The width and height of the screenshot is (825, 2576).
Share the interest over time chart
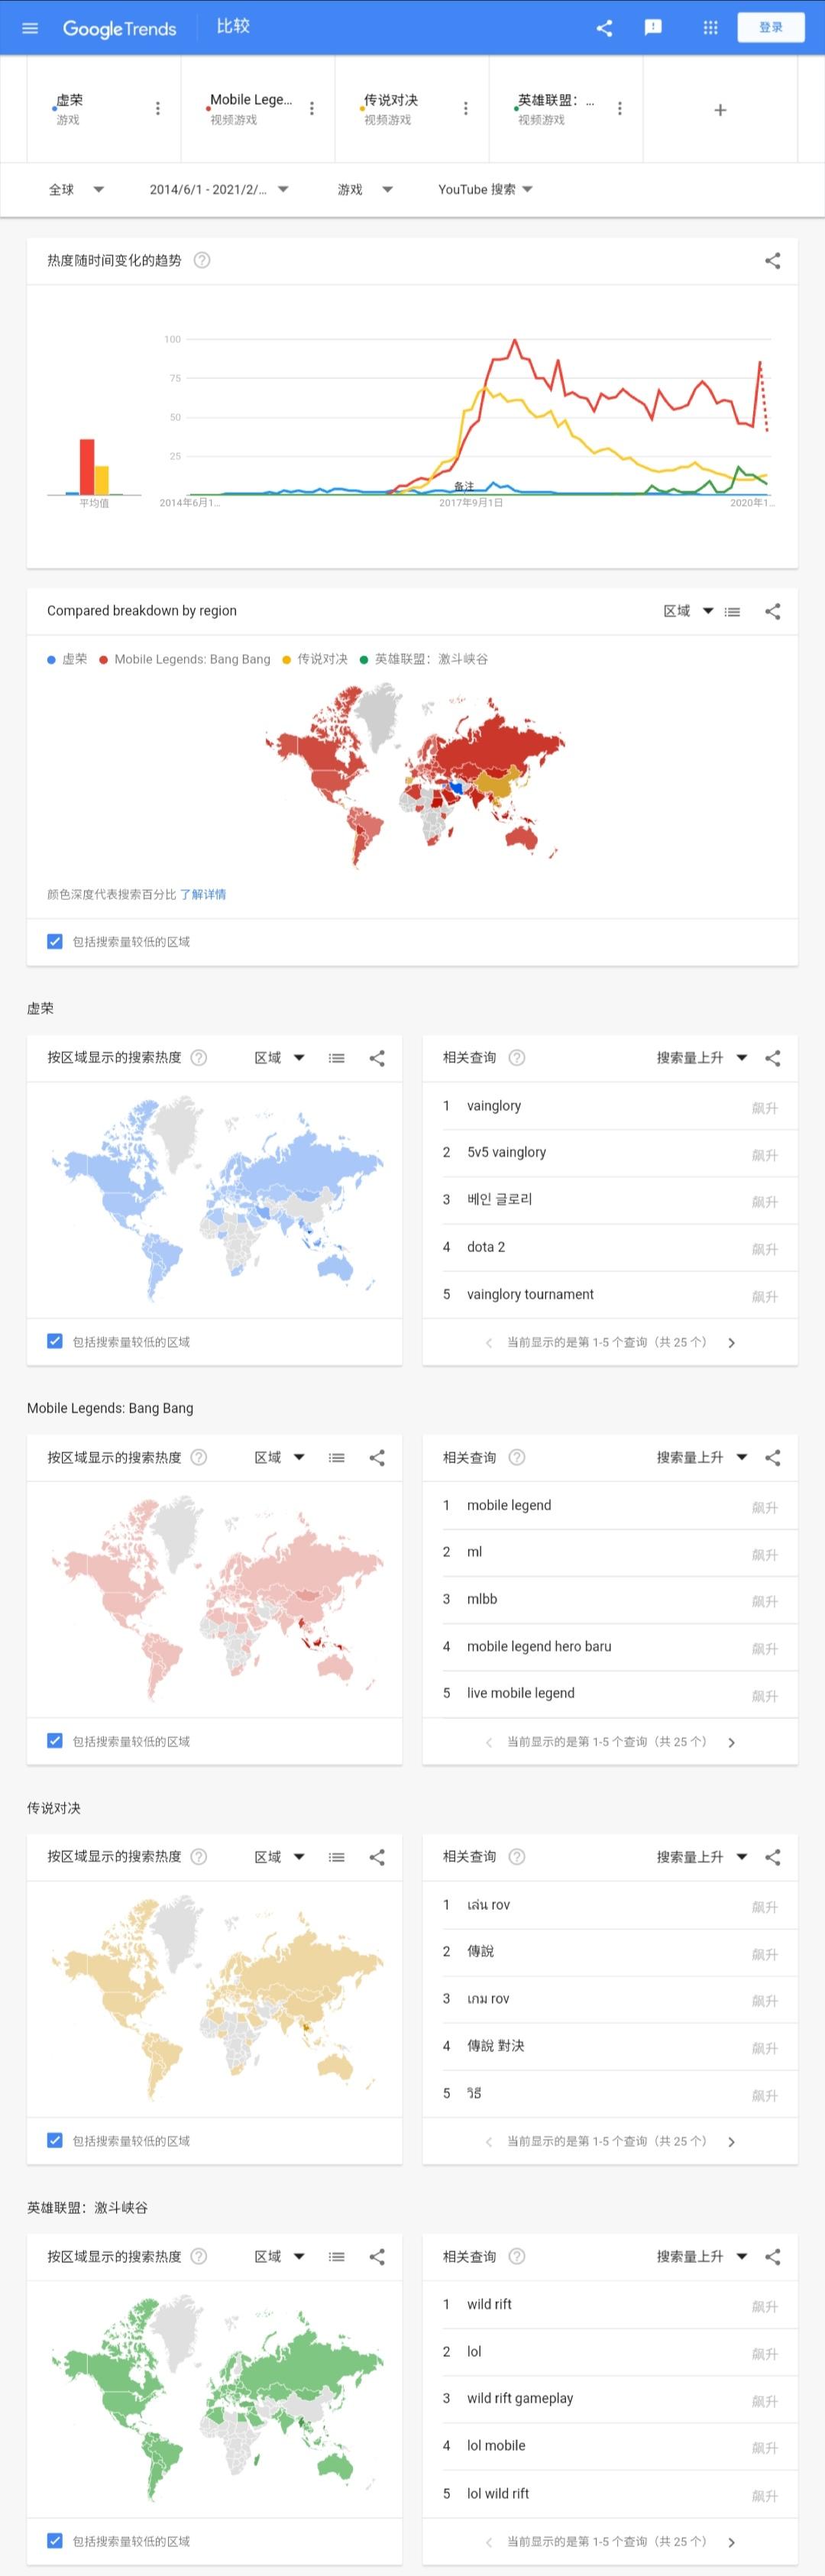772,261
